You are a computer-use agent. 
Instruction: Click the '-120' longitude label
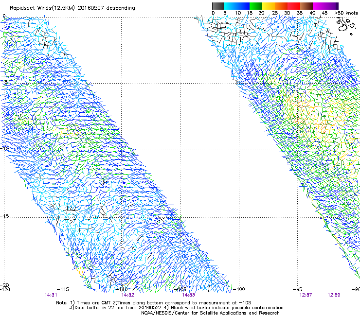tap(5, 289)
